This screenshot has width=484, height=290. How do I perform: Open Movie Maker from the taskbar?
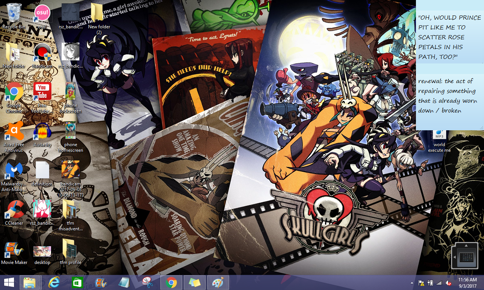click(x=101, y=282)
